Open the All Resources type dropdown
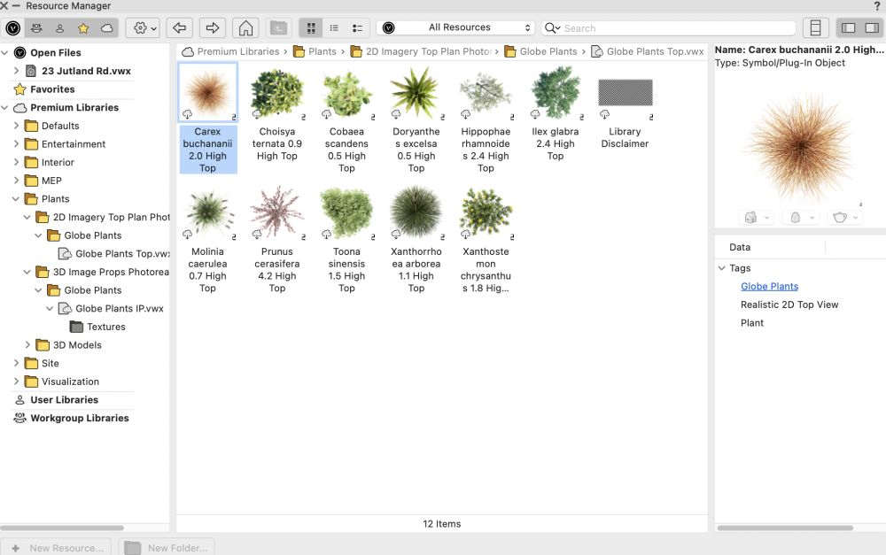This screenshot has height=555, width=886. [x=455, y=28]
